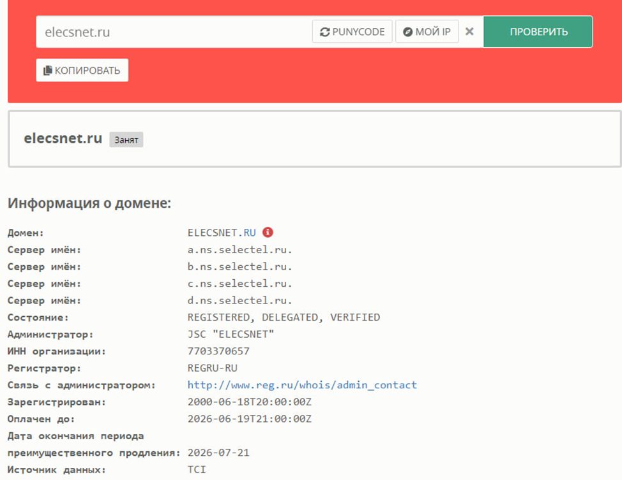Click the Зарегистрирован: field label
The width and height of the screenshot is (622, 480).
(x=57, y=402)
